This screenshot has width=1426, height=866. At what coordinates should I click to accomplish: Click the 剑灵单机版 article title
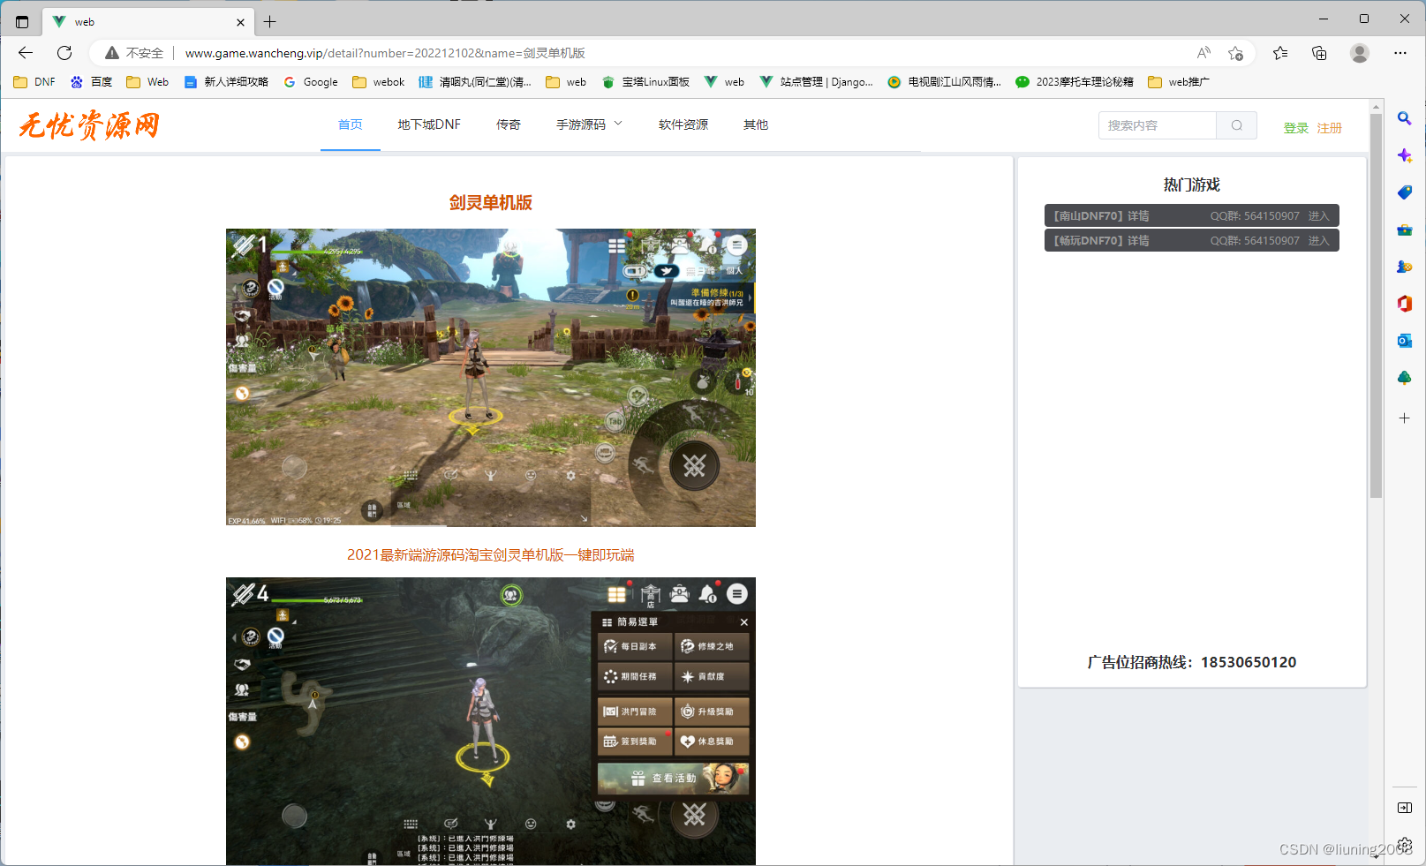tap(491, 202)
